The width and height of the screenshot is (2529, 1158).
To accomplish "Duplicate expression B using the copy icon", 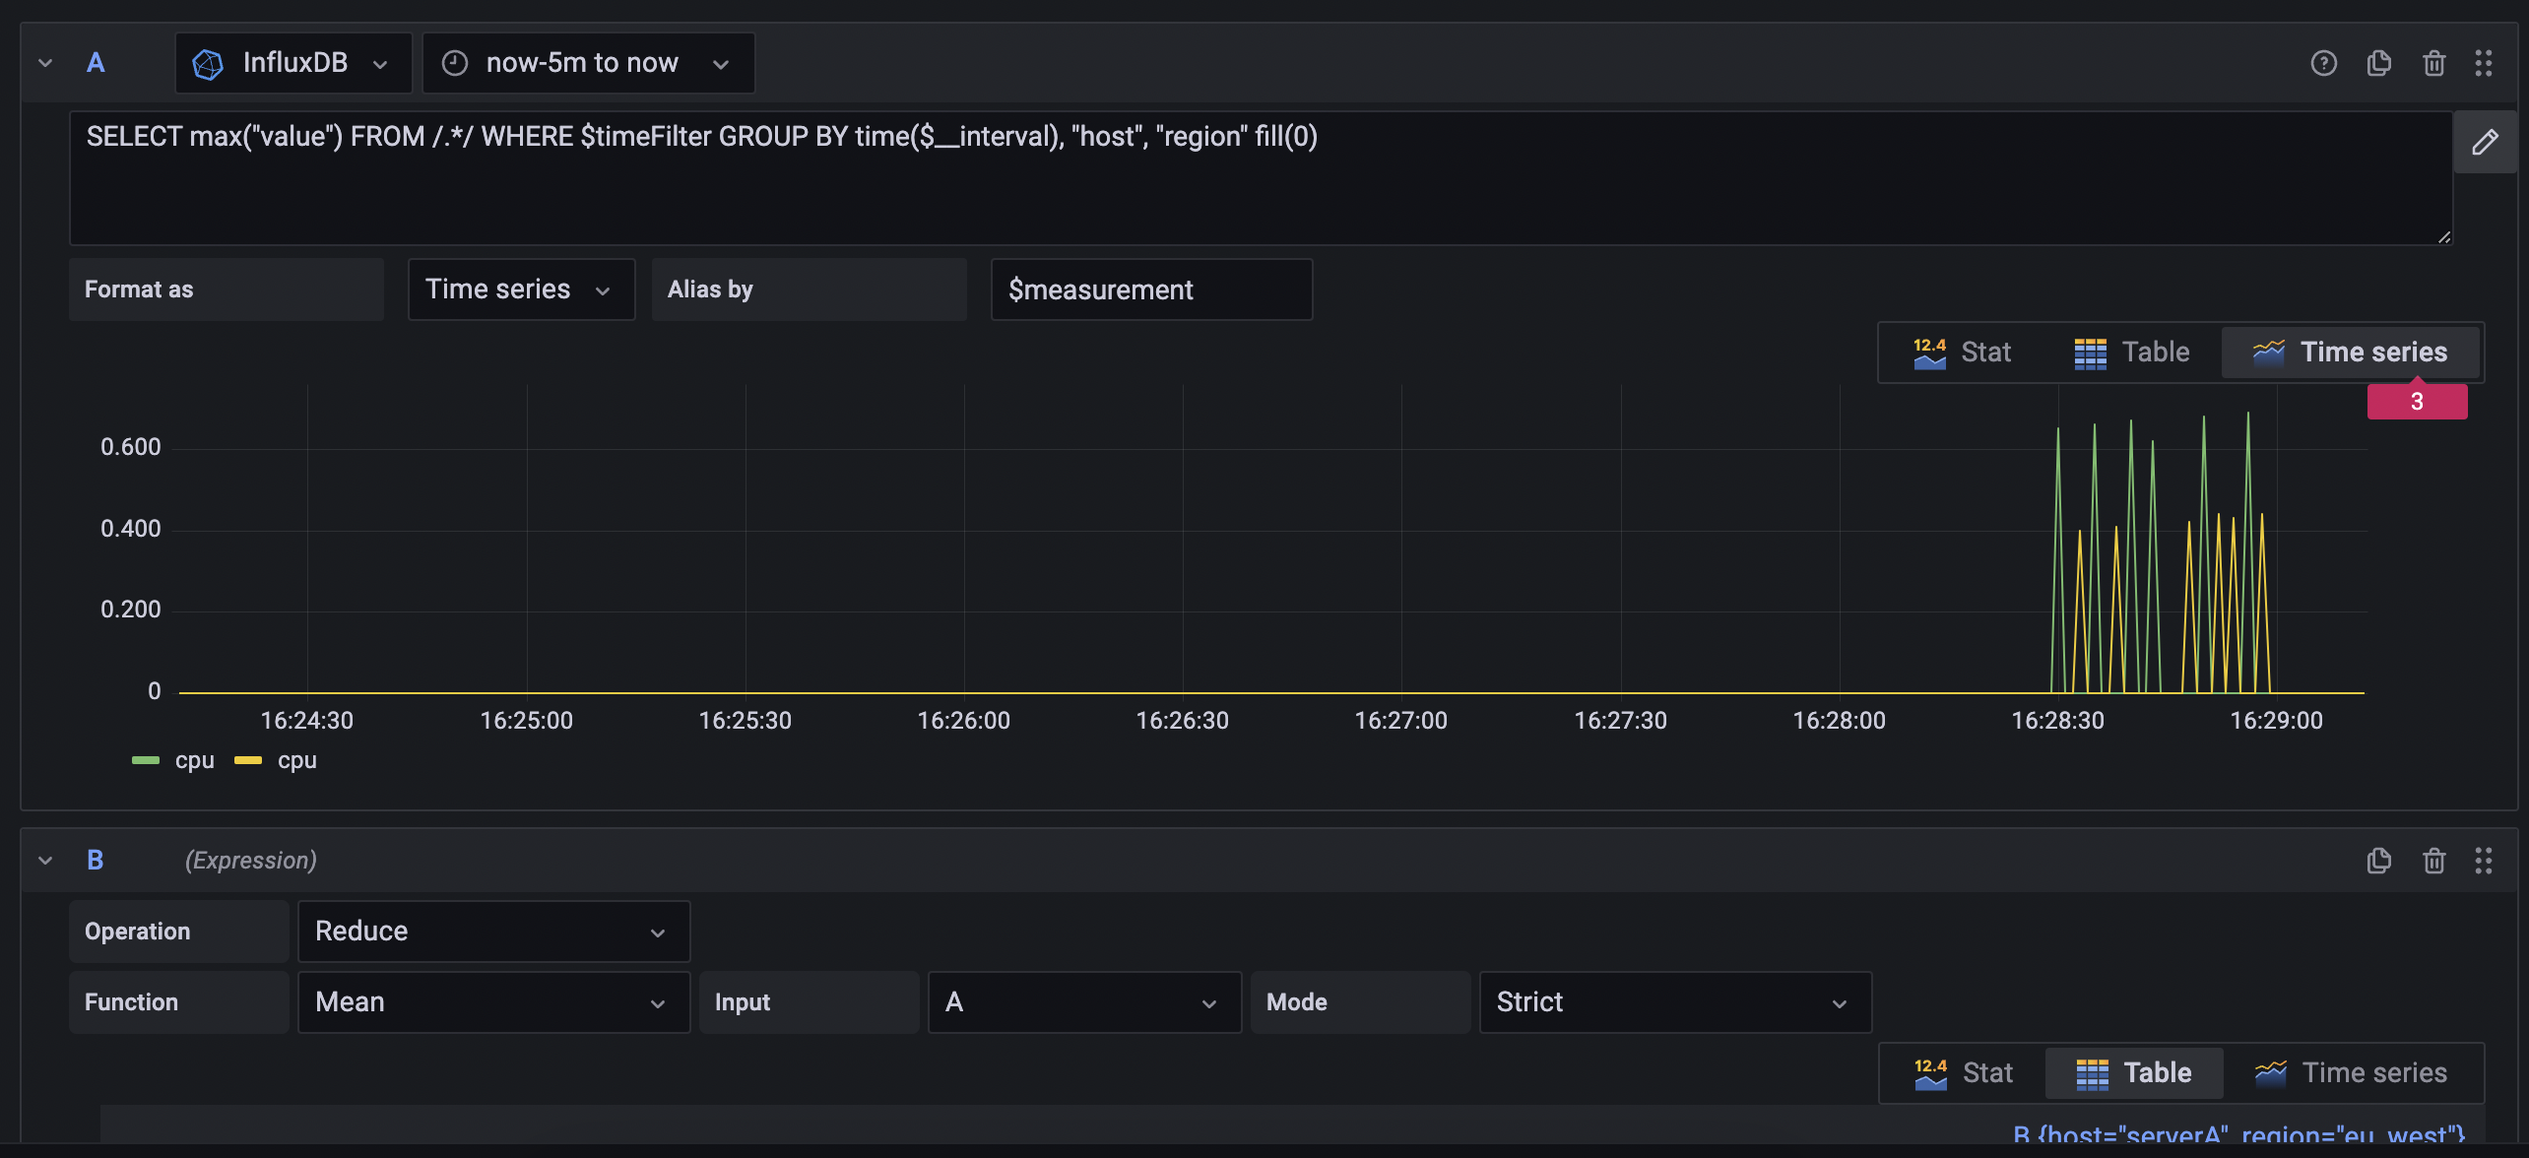I will pyautogui.click(x=2379, y=860).
